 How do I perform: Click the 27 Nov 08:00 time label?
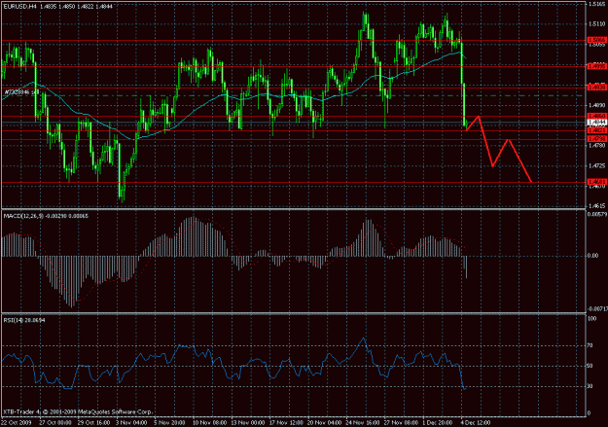click(x=400, y=422)
